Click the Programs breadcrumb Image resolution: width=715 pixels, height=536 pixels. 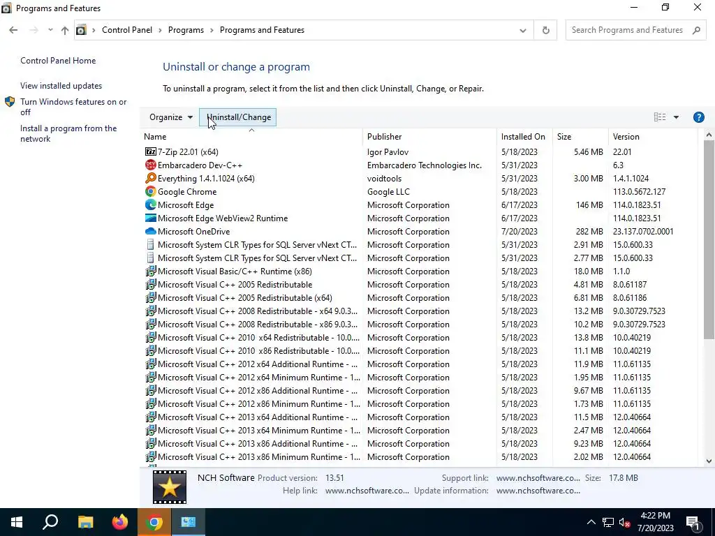pos(186,30)
